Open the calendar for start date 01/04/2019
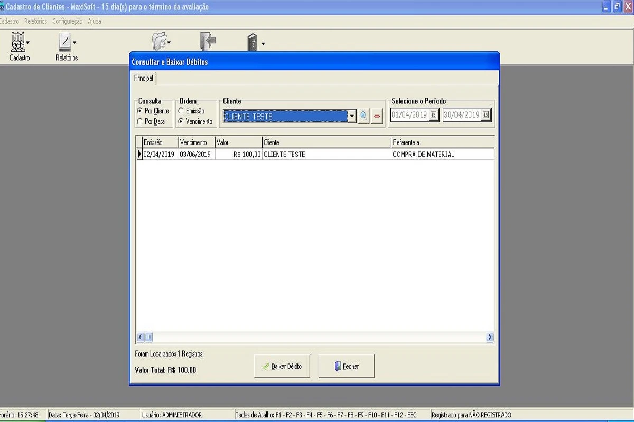 coord(433,115)
